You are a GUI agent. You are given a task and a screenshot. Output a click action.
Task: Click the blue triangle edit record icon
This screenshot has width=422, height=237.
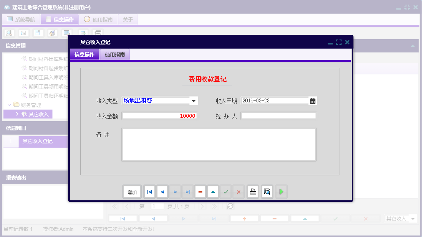tap(213, 191)
